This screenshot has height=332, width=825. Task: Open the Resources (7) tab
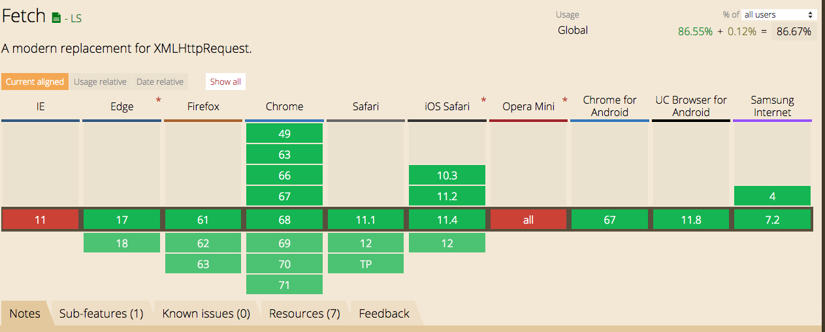pos(304,314)
